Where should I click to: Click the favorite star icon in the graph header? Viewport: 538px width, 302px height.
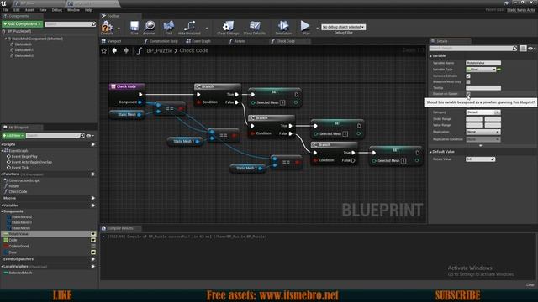[x=104, y=50]
